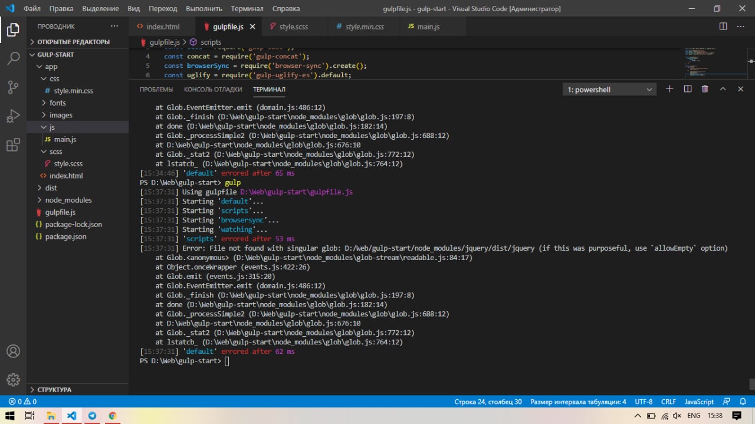Expand the fonts folder
Viewport: 755px width, 424px height.
pos(77,103)
